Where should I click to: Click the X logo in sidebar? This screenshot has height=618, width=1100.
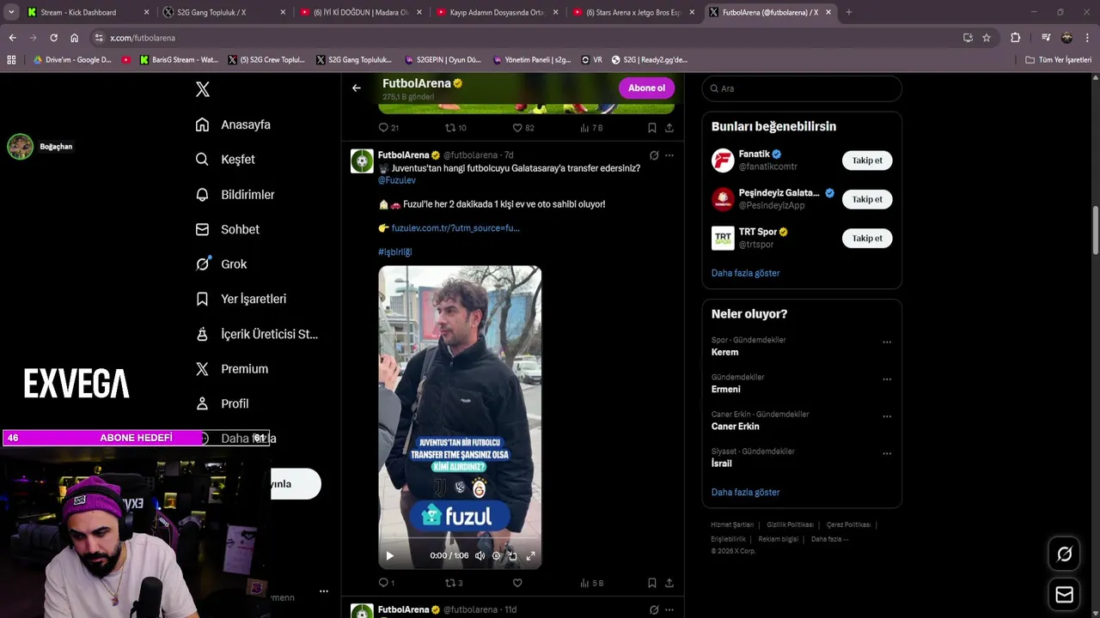pos(203,89)
